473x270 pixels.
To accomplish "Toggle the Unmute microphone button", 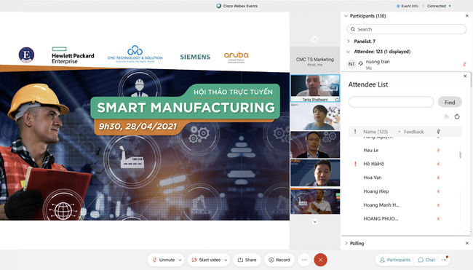I will (x=164, y=260).
